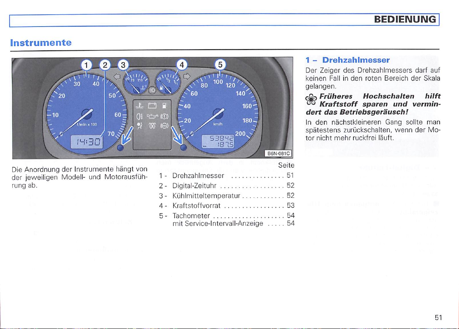Open the Digital-Zeituhr index entry
Image resolution: width=459 pixels, height=329 pixels.
coord(226,186)
